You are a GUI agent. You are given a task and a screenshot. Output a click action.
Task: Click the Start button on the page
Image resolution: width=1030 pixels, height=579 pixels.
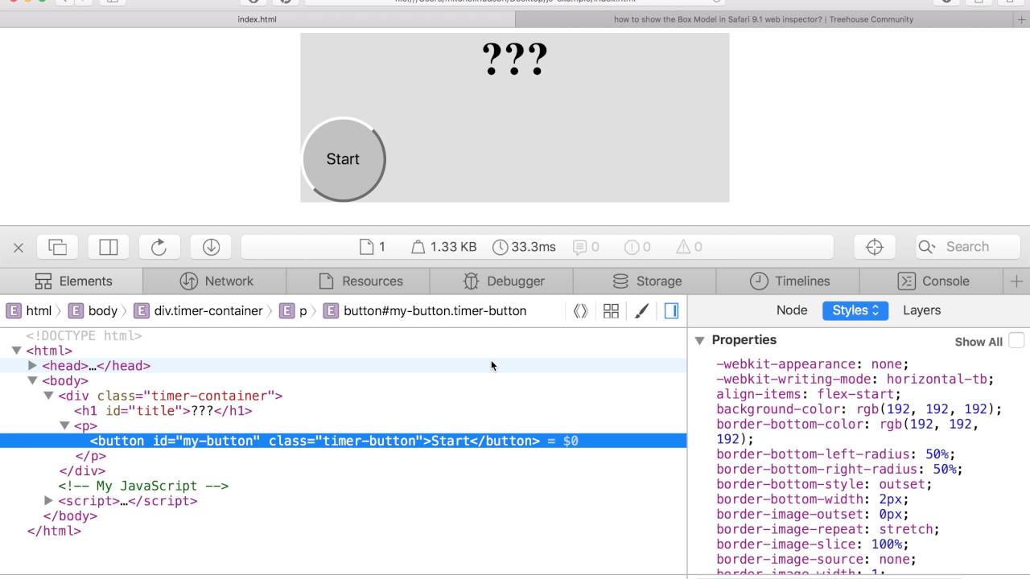click(x=344, y=159)
